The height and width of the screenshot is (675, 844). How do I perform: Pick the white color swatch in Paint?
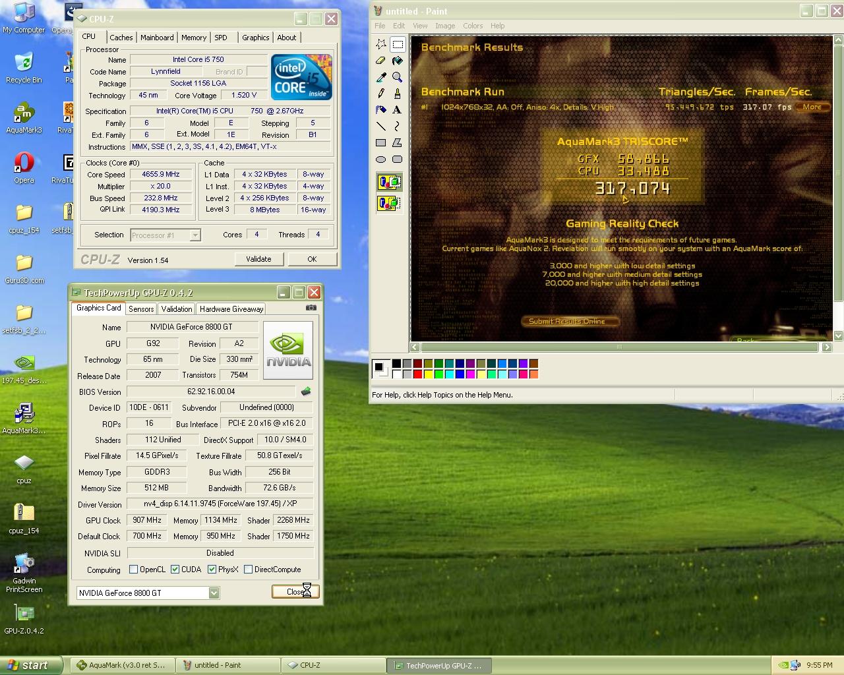click(x=396, y=374)
